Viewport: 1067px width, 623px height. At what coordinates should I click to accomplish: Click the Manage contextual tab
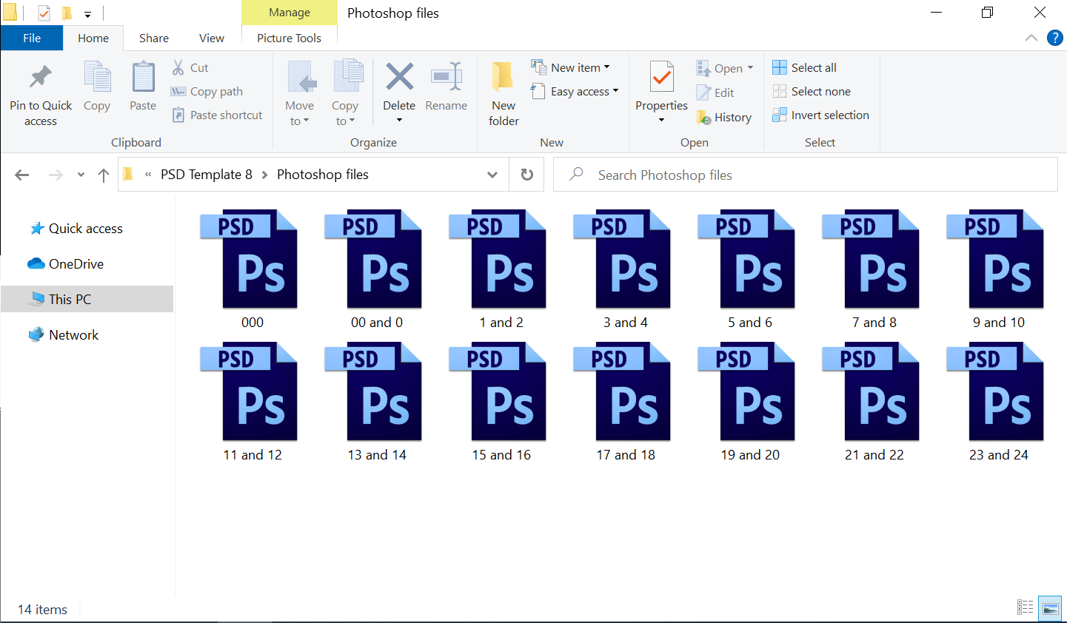[x=290, y=13]
